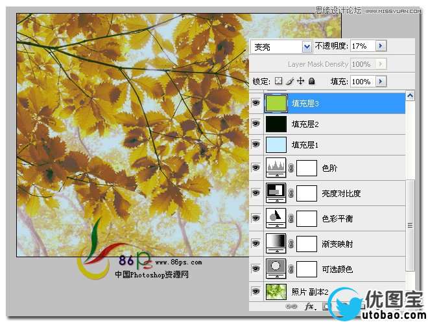Click the green 填充层3 color swatch
Viewport: 428px width, 324px height.
[x=276, y=103]
